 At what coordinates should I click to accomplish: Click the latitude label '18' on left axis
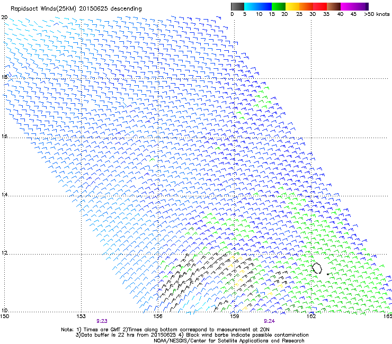pos(4,77)
